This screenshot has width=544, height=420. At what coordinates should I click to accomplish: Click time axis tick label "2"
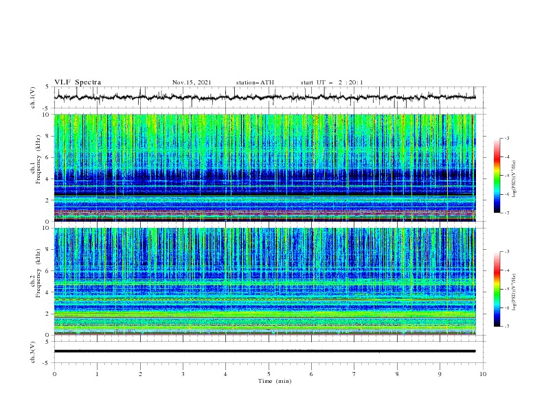coord(140,374)
